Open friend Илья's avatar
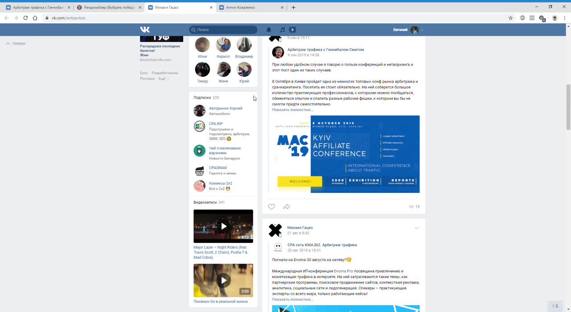Image resolution: width=571 pixels, height=312 pixels. tap(203, 45)
